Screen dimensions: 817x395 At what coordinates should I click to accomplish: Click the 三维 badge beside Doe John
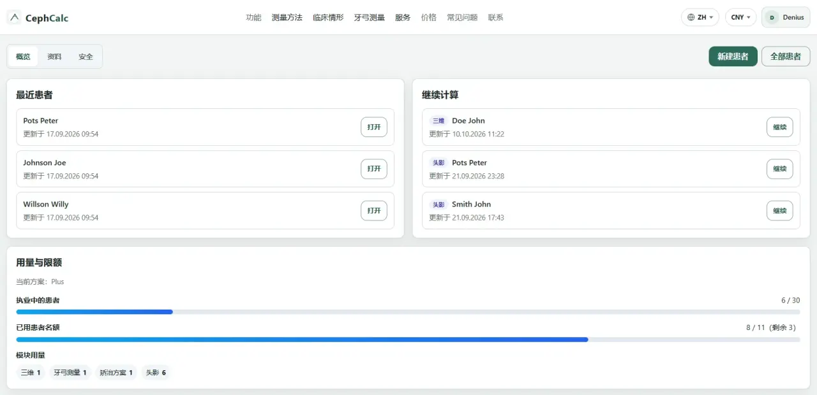tap(438, 120)
